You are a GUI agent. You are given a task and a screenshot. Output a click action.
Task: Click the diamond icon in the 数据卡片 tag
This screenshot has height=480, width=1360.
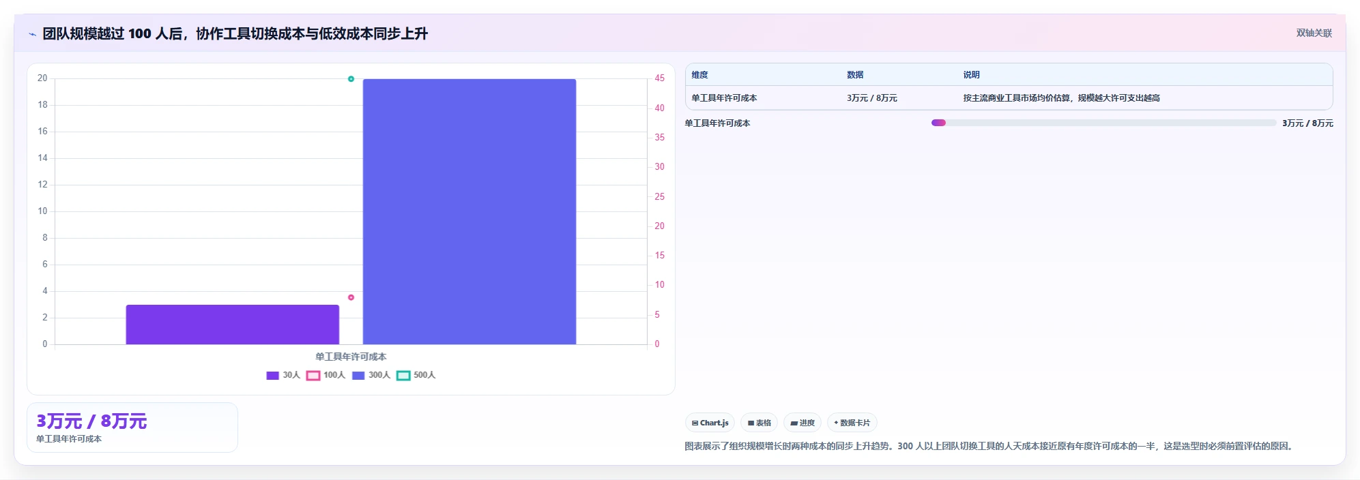pos(836,423)
